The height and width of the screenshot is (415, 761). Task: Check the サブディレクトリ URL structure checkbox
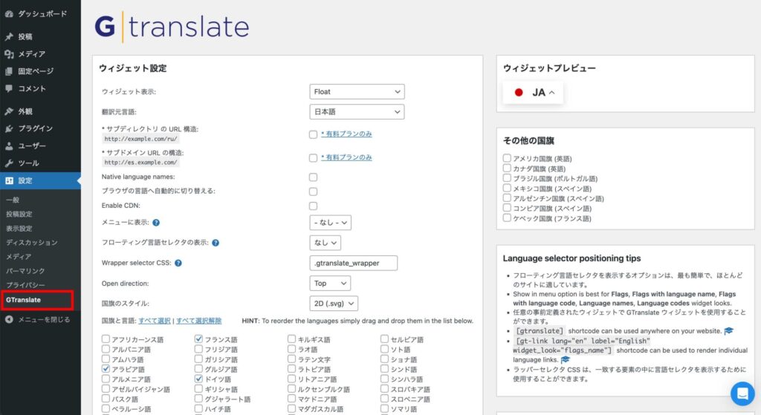(x=313, y=135)
